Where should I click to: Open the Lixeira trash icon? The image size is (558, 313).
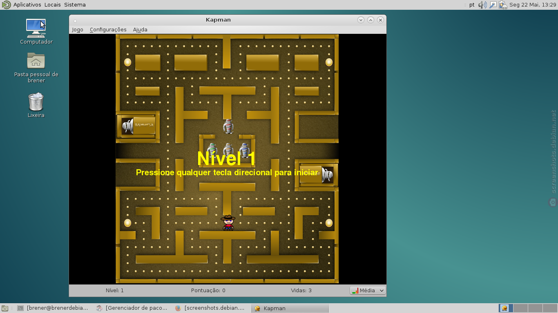pos(36,105)
